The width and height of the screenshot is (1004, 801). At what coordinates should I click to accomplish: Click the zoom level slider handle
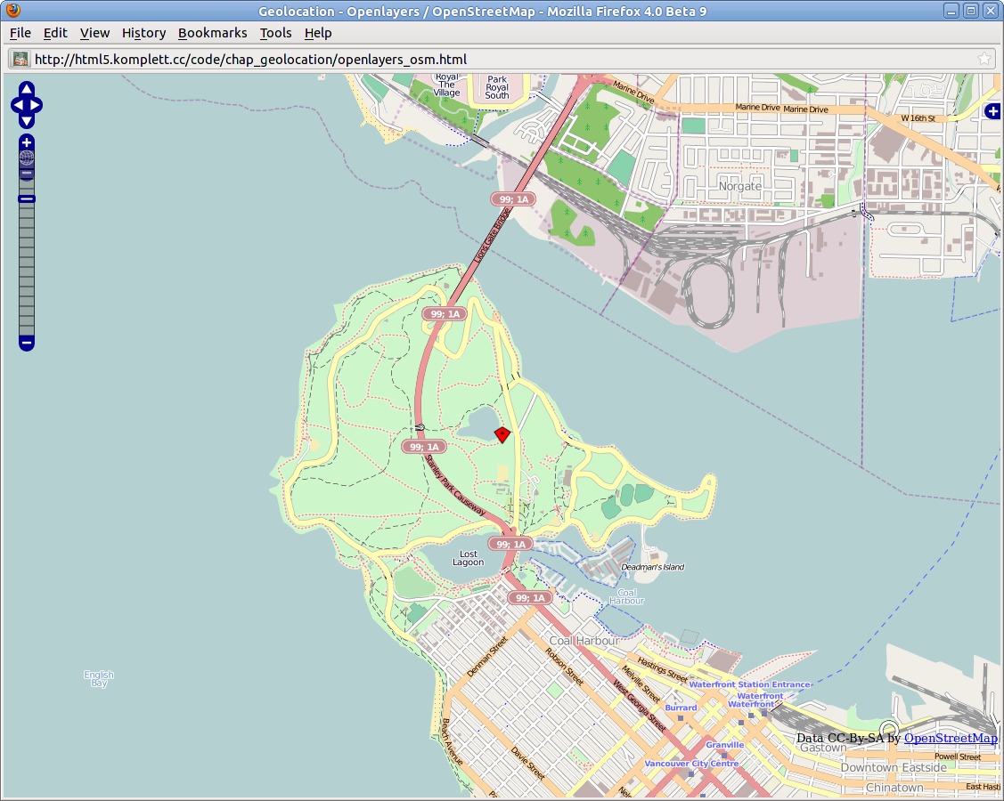click(x=27, y=198)
